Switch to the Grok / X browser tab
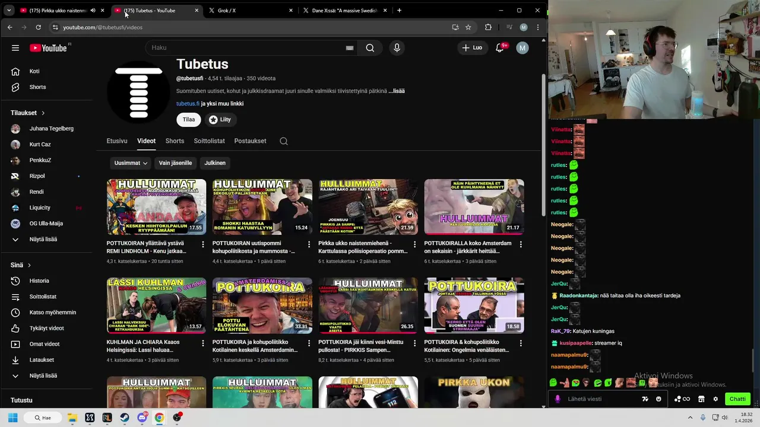 click(x=251, y=10)
